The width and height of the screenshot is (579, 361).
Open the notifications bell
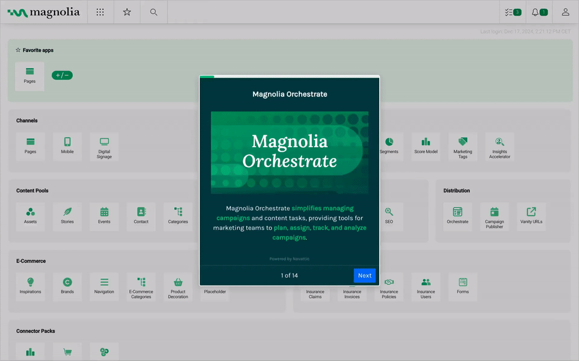tap(539, 12)
